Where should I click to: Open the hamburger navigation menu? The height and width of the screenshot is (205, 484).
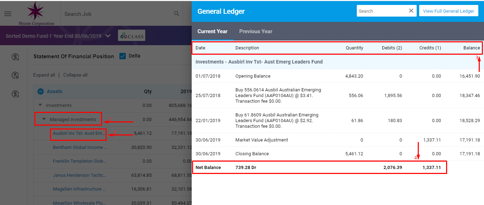[8, 14]
